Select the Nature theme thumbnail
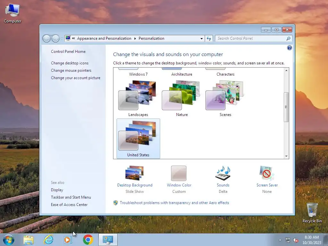 point(182,95)
